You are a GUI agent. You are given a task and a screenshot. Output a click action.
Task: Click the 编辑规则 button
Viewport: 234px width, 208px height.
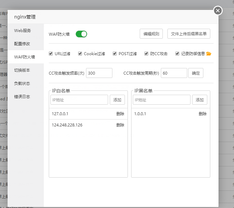click(151, 34)
